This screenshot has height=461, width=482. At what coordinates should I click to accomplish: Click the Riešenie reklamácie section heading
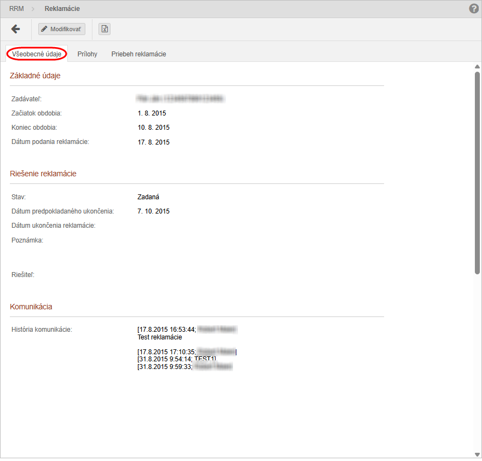[x=43, y=174]
